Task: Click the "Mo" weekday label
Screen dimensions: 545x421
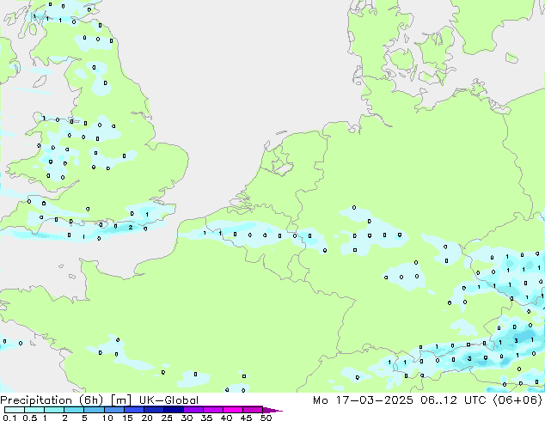Action: click(320, 400)
